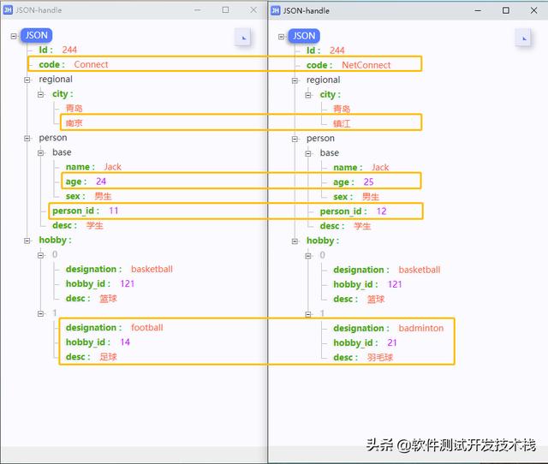The height and width of the screenshot is (464, 548).
Task: Collapse hobby item 0 in right window
Action: (x=308, y=256)
